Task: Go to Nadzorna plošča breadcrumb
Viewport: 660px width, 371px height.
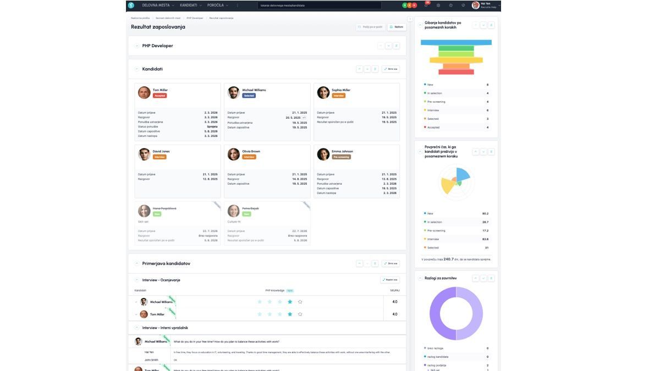Action: click(140, 18)
